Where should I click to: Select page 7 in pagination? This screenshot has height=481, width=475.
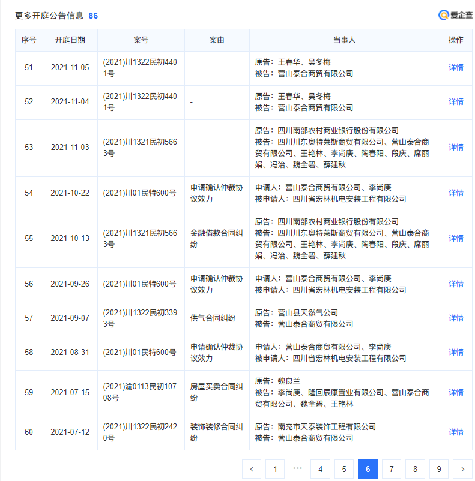point(392,469)
